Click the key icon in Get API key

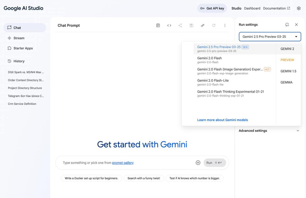[x=202, y=8]
